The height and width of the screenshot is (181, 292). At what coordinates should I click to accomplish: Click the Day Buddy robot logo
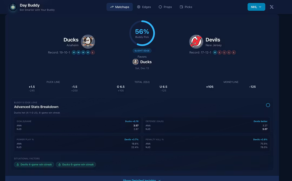tap(13, 7)
